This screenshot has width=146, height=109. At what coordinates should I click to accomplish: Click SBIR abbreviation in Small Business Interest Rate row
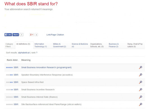16,97
